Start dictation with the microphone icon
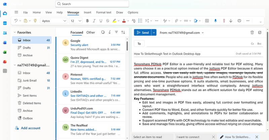The width and height of the screenshot is (269, 140). (x=215, y=21)
